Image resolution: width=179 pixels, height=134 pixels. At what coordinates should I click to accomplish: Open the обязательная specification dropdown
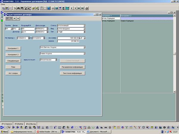point(56,60)
